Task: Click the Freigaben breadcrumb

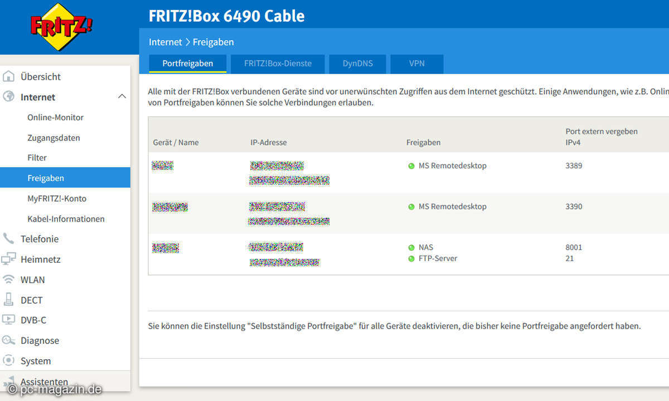Action: point(213,42)
